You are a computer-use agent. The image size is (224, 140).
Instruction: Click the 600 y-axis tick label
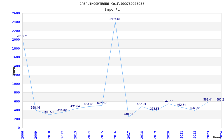coord(17,101)
